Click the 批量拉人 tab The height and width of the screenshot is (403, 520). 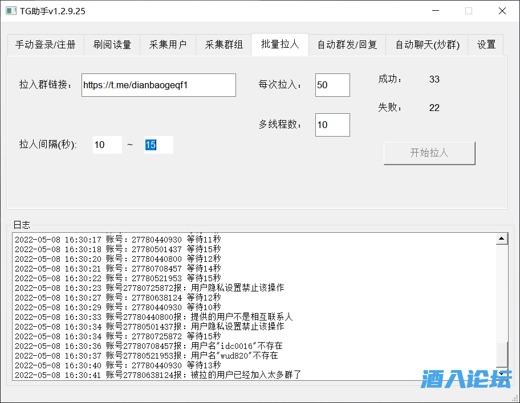(279, 44)
